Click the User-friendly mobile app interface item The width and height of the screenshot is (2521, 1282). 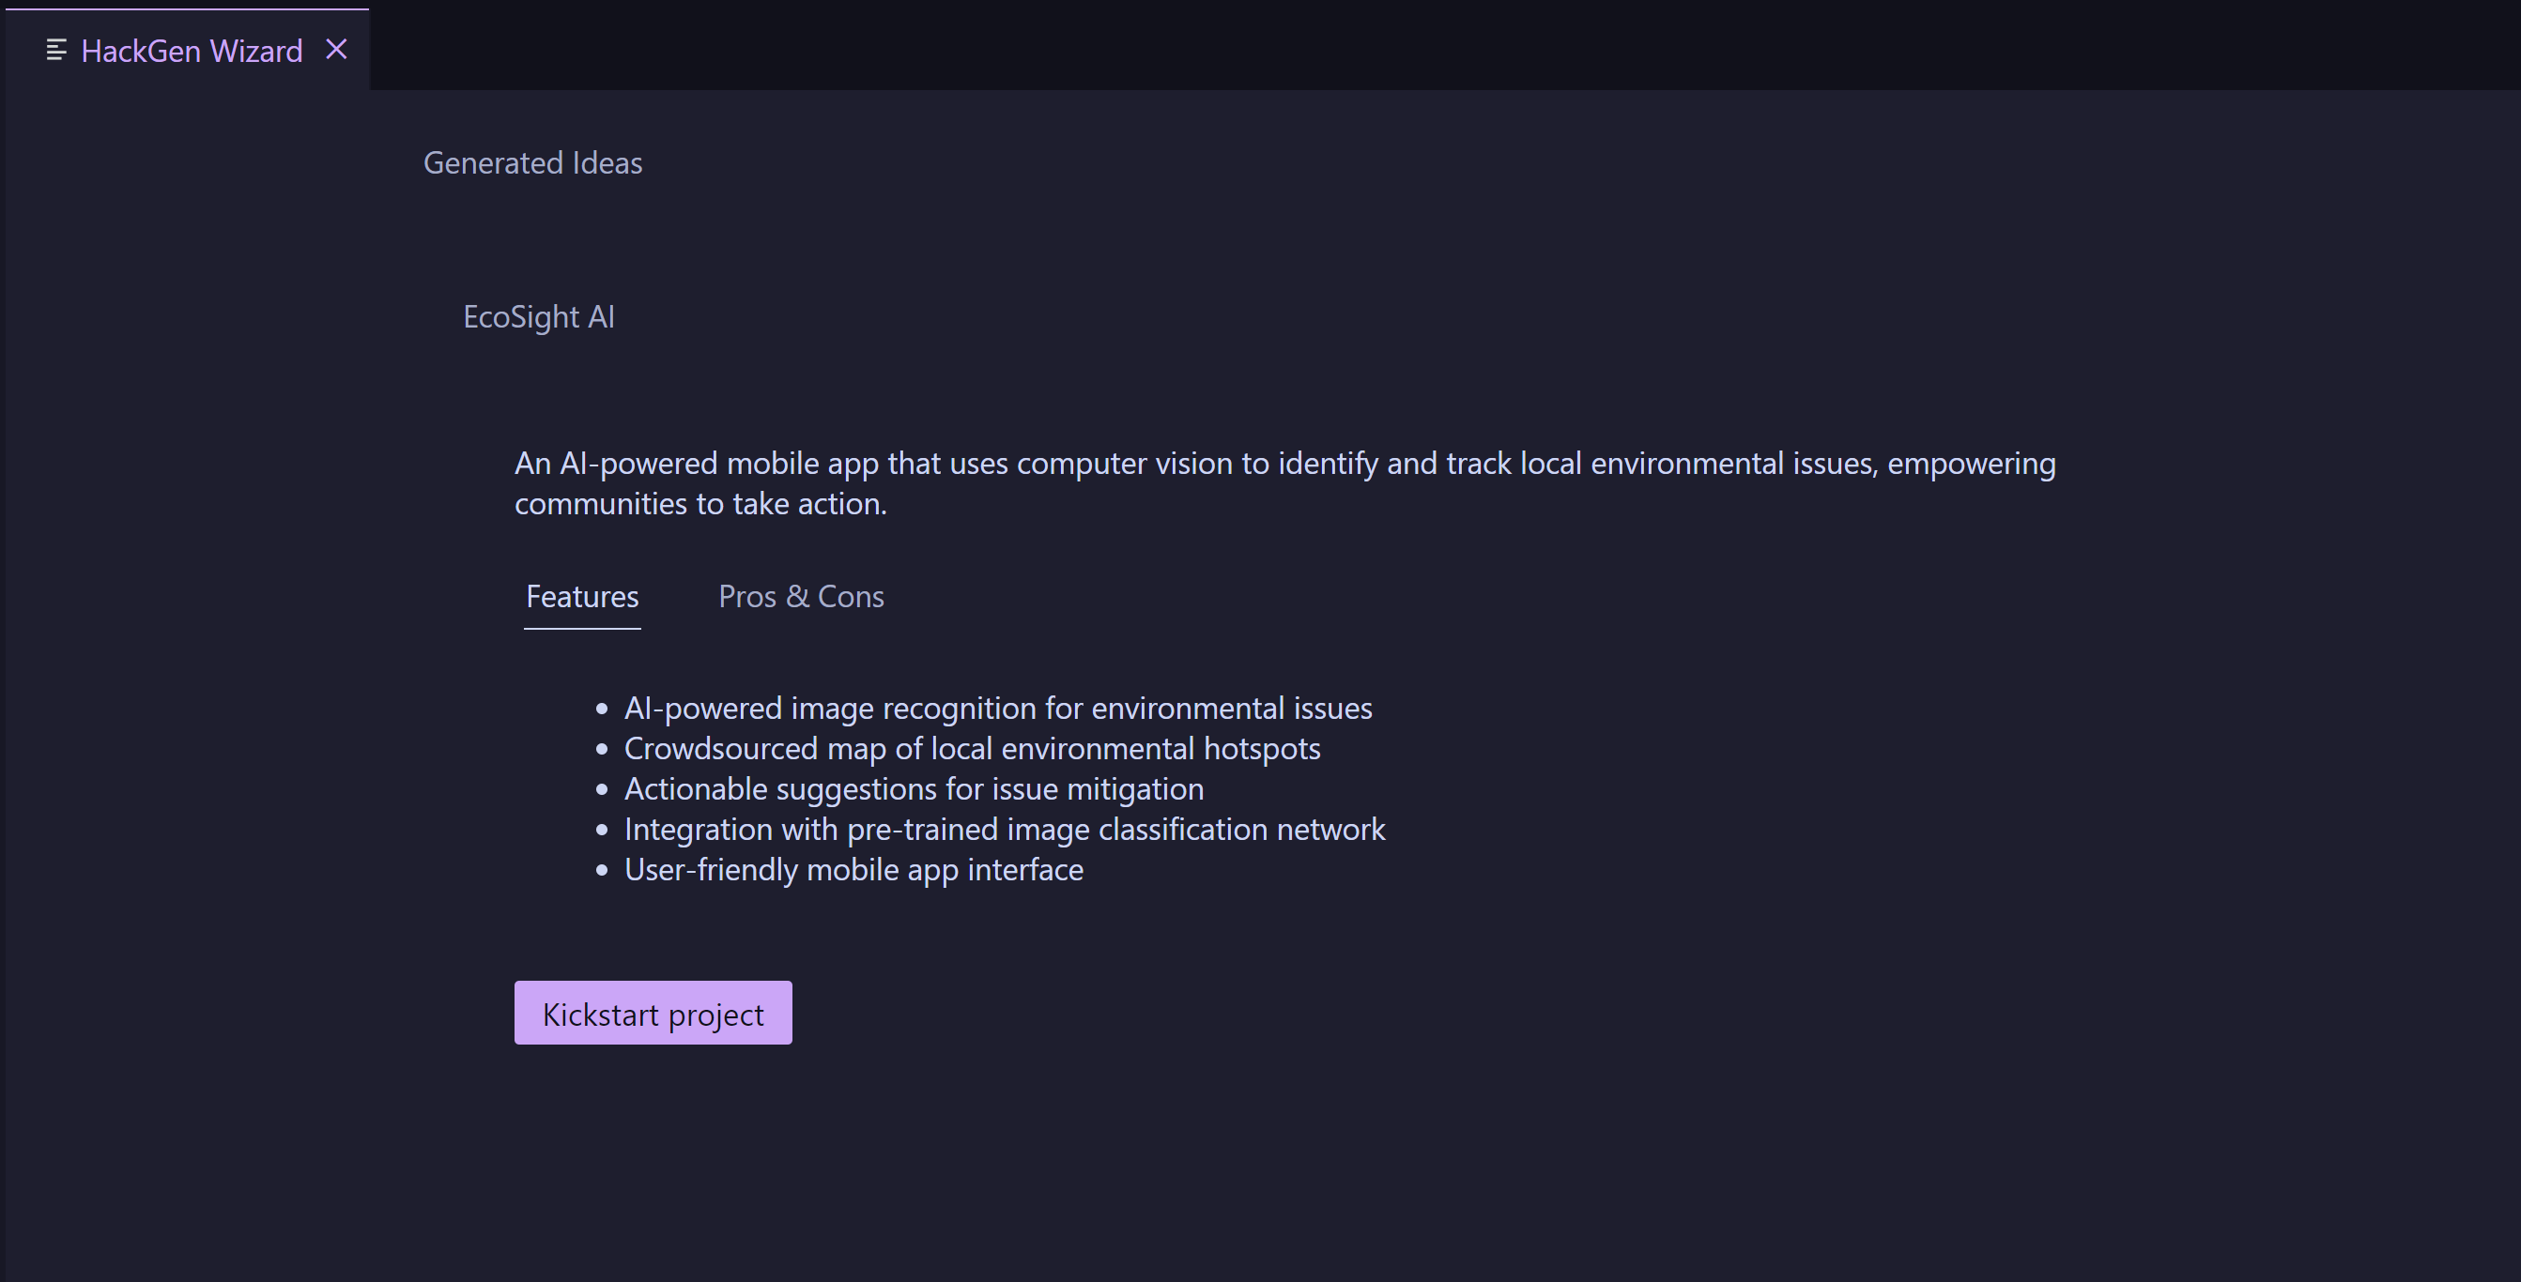click(853, 870)
